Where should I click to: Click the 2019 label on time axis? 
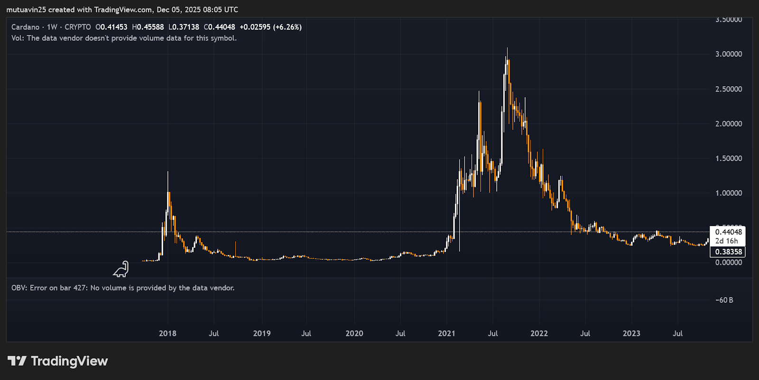pos(262,333)
